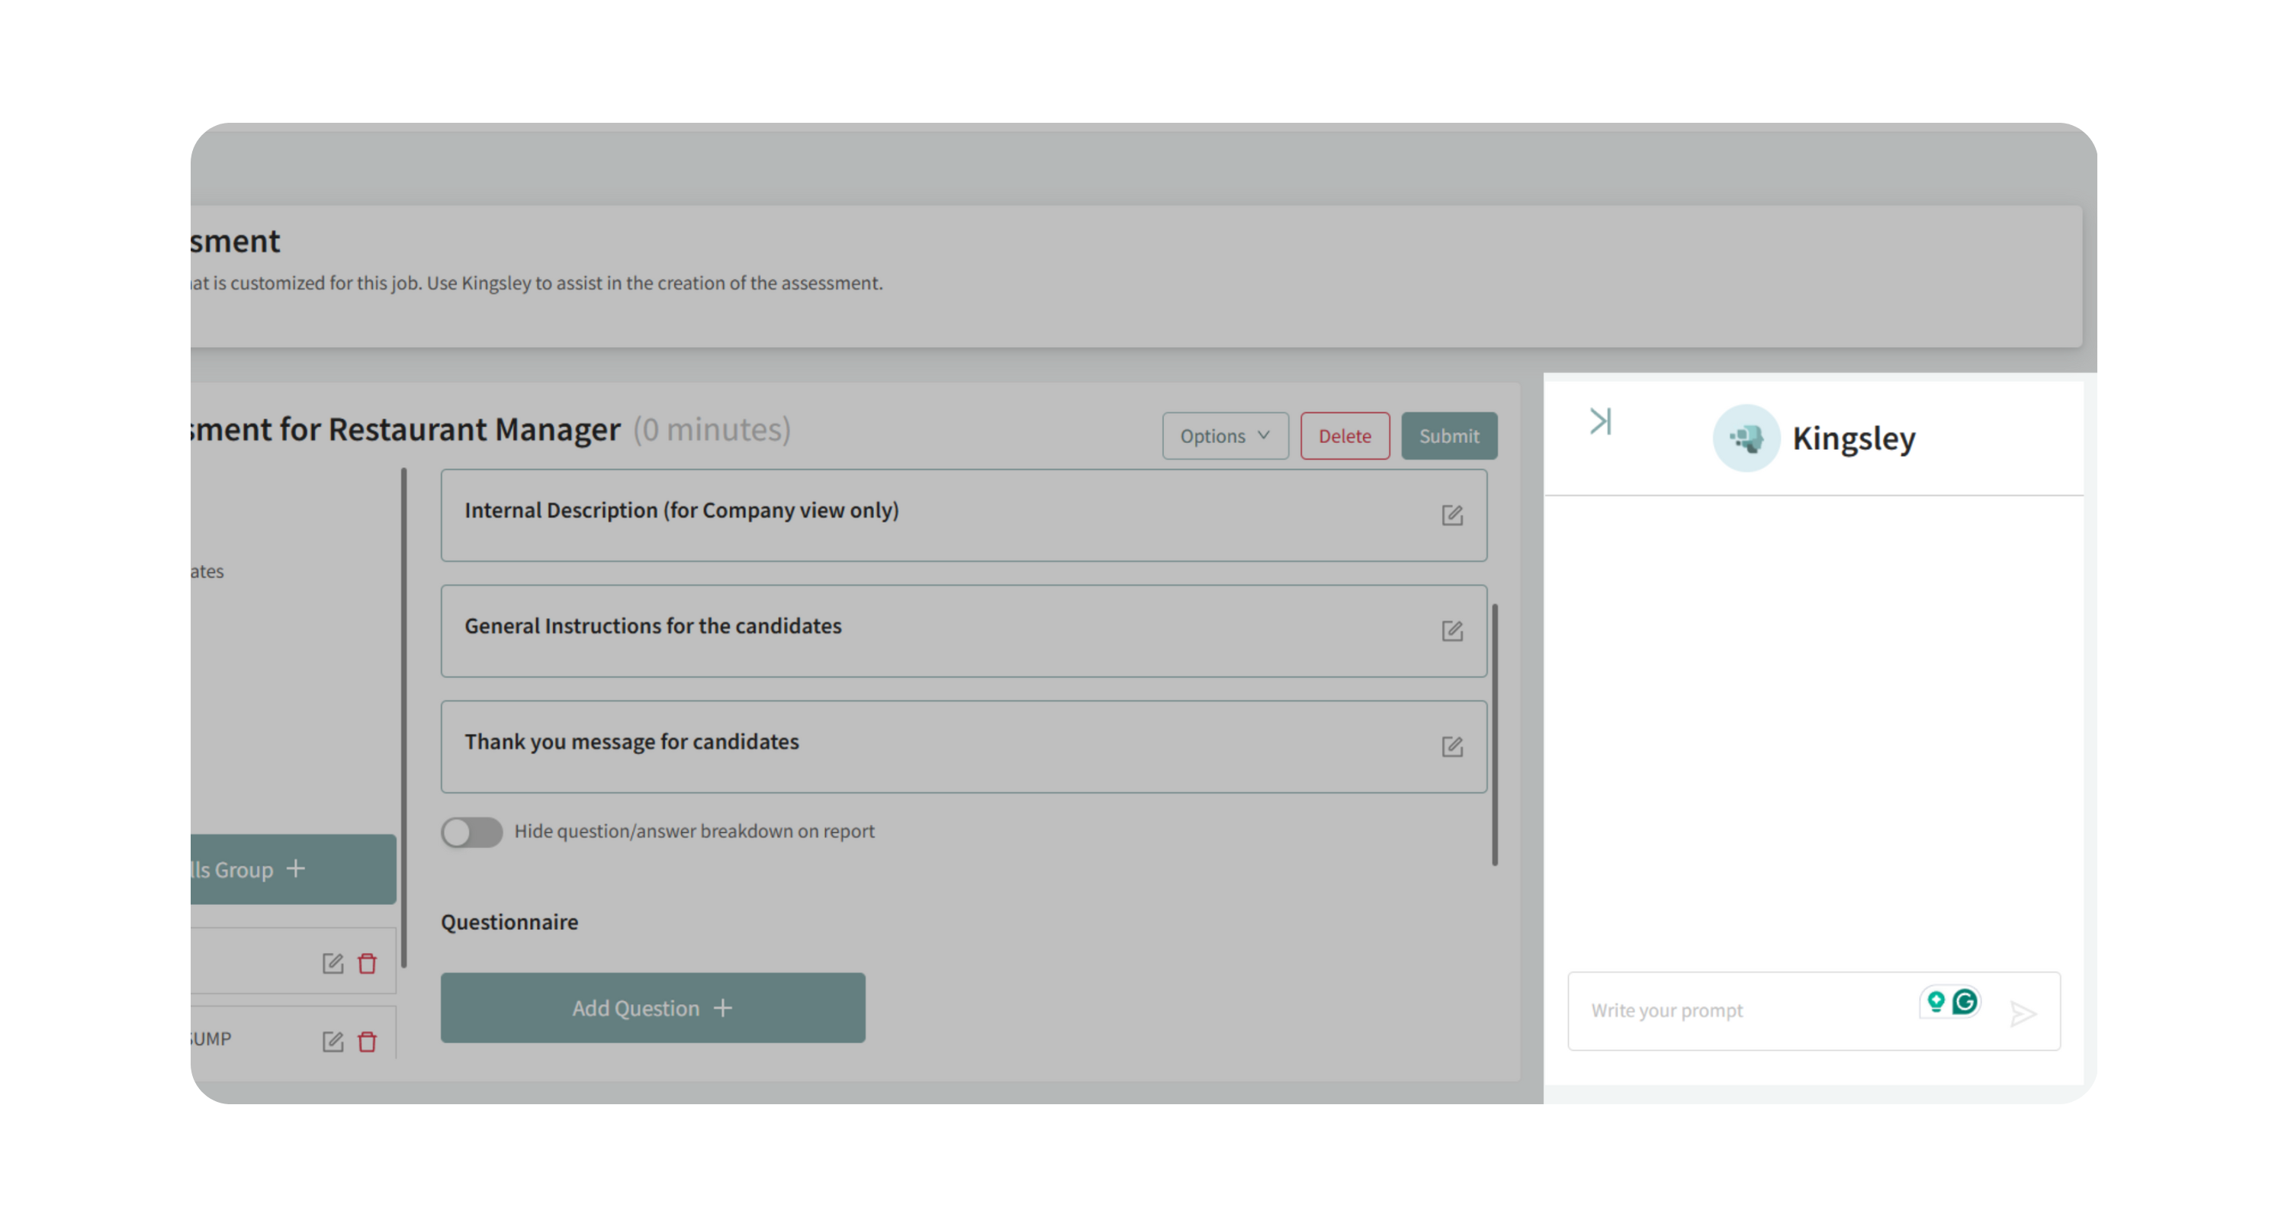Click the Kingsley avatar image

(x=1745, y=438)
